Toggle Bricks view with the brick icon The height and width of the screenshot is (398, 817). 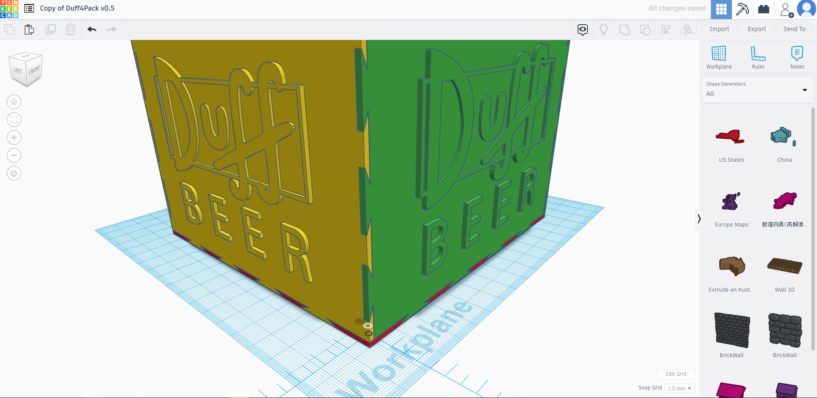click(763, 9)
